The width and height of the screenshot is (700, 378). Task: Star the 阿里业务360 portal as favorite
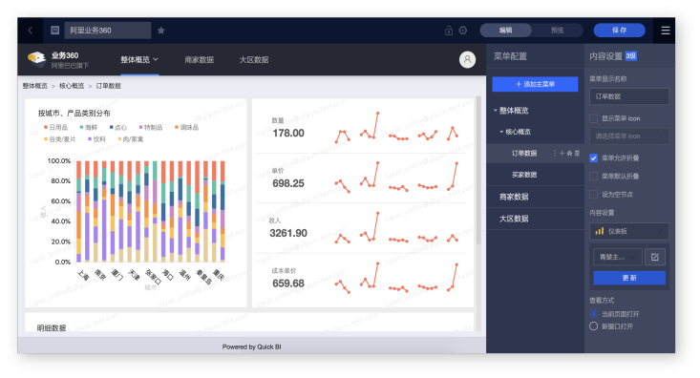pyautogui.click(x=161, y=31)
